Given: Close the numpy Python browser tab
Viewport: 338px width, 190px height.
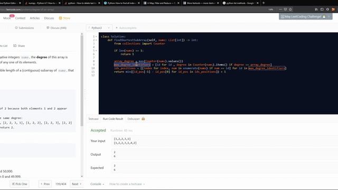Looking at the screenshot, I should click(60, 3).
